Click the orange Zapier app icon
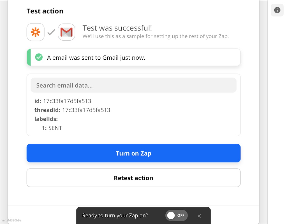The width and height of the screenshot is (287, 224). (x=36, y=32)
